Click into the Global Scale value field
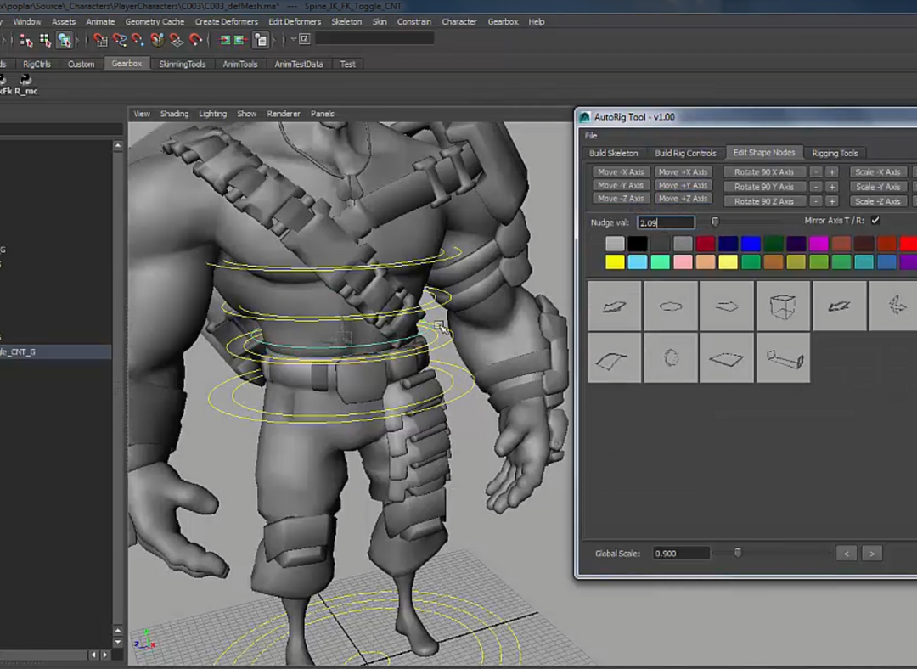Image resolution: width=917 pixels, height=669 pixels. click(x=681, y=554)
